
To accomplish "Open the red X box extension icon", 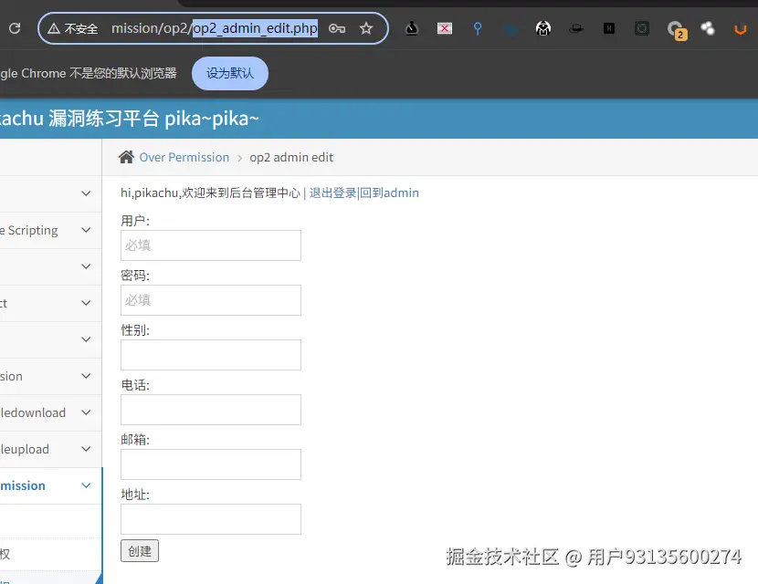I will click(444, 28).
